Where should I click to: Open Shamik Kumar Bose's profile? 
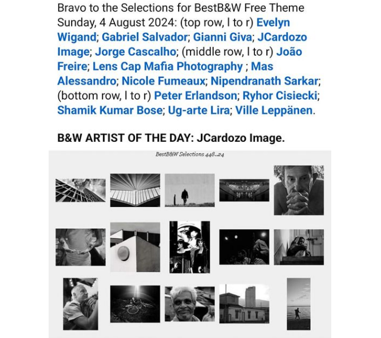(110, 111)
